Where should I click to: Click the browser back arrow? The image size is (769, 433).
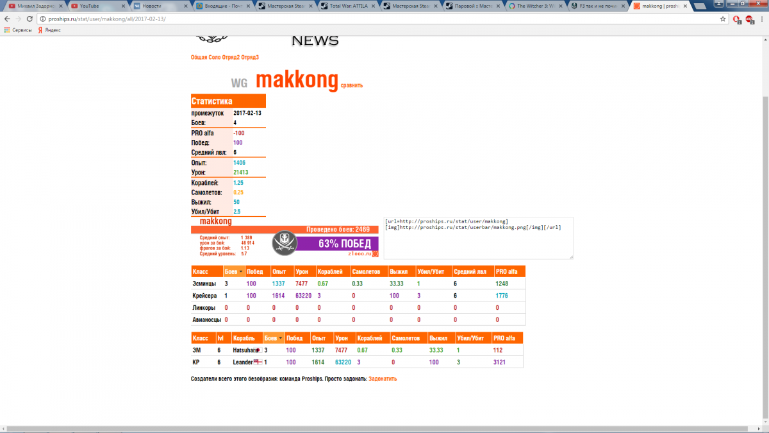click(7, 19)
